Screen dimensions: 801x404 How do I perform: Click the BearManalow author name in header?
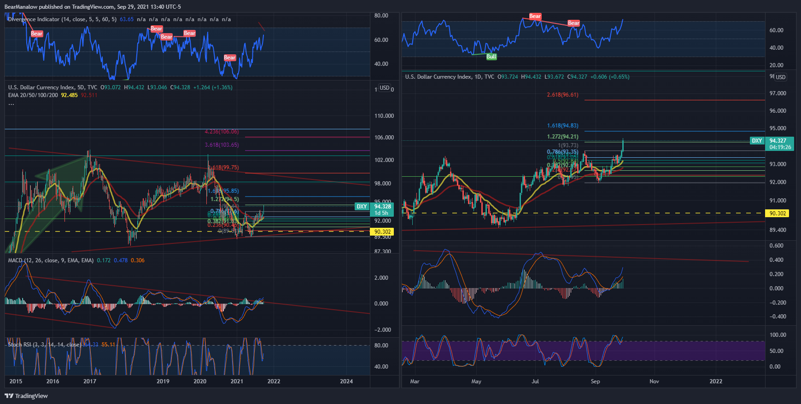click(21, 7)
